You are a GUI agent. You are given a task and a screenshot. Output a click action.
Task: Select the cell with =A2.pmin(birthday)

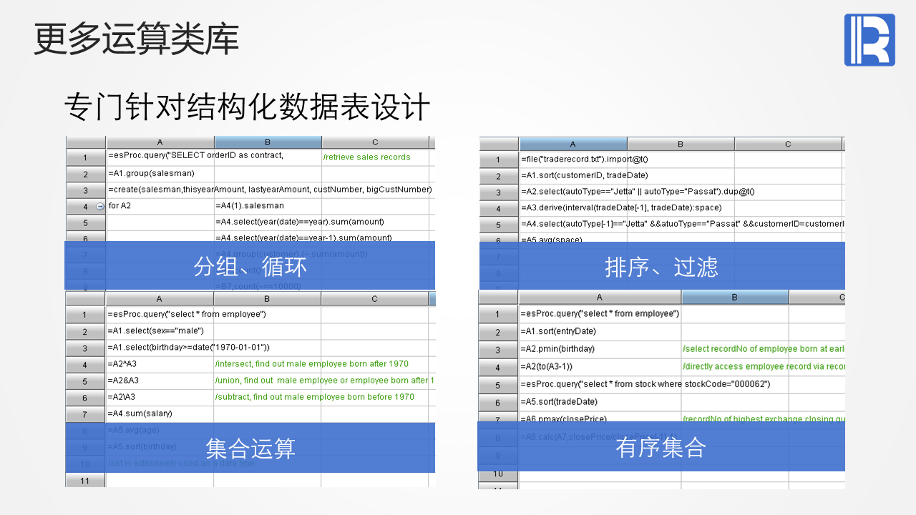point(600,349)
